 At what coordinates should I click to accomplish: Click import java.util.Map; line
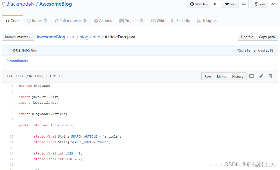click(38, 103)
